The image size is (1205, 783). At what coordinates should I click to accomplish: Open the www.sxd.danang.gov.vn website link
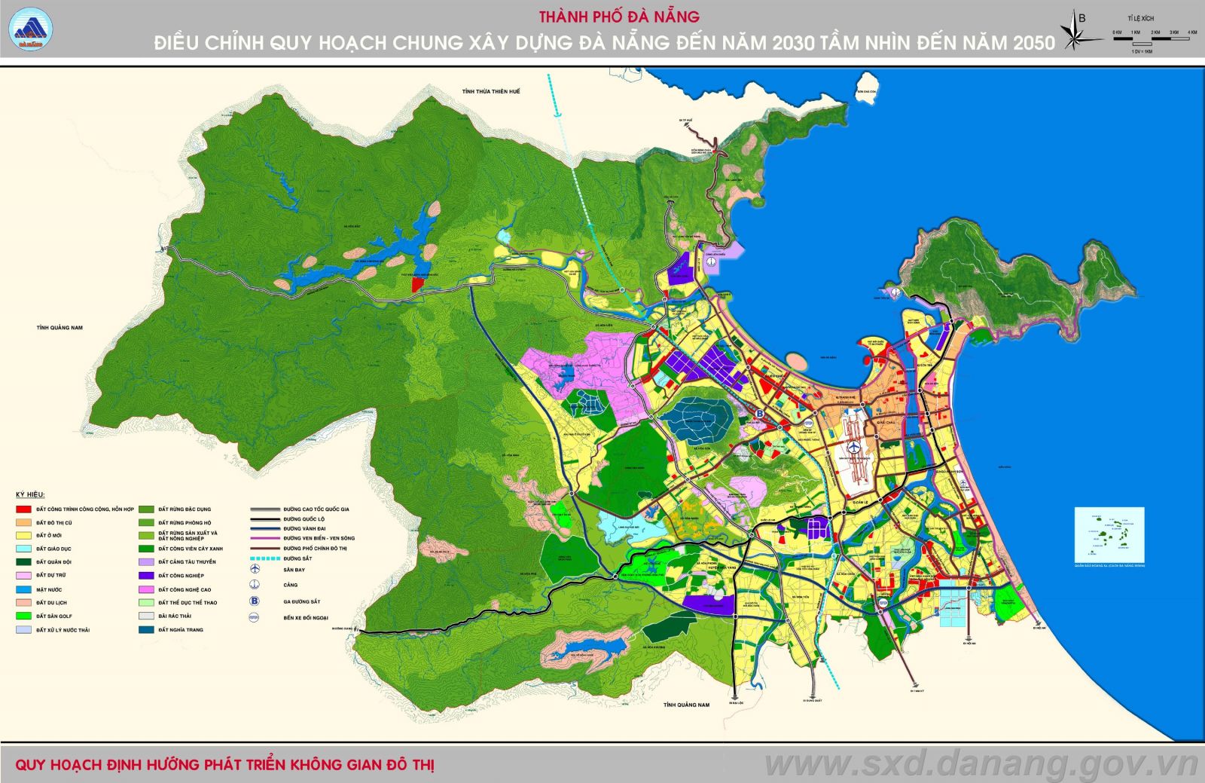coord(981,764)
